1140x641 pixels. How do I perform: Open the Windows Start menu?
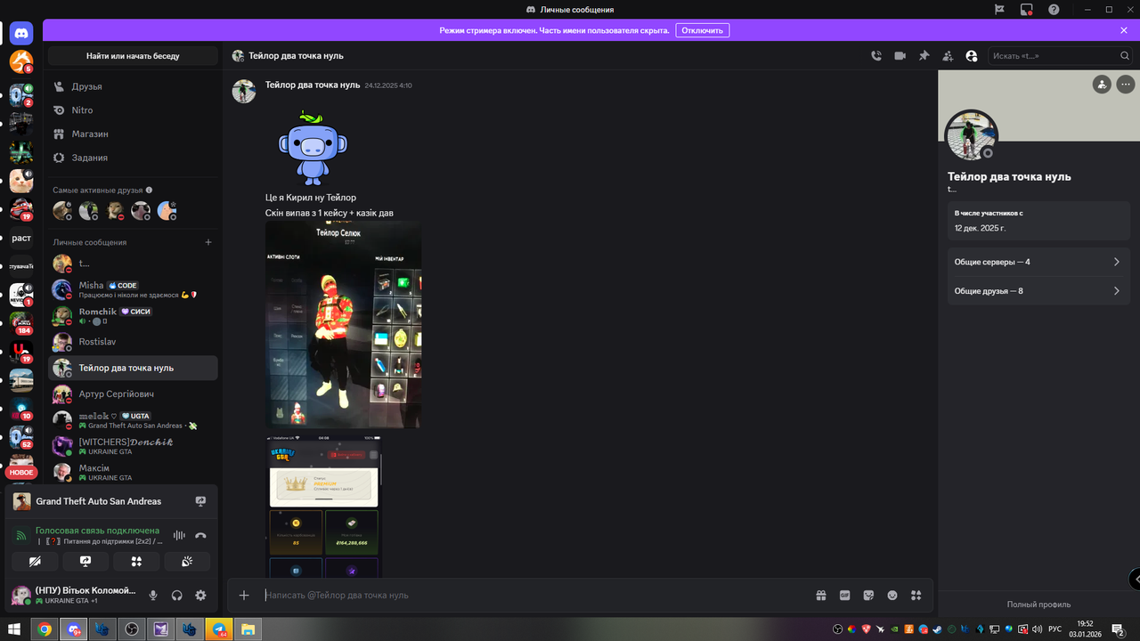point(15,629)
